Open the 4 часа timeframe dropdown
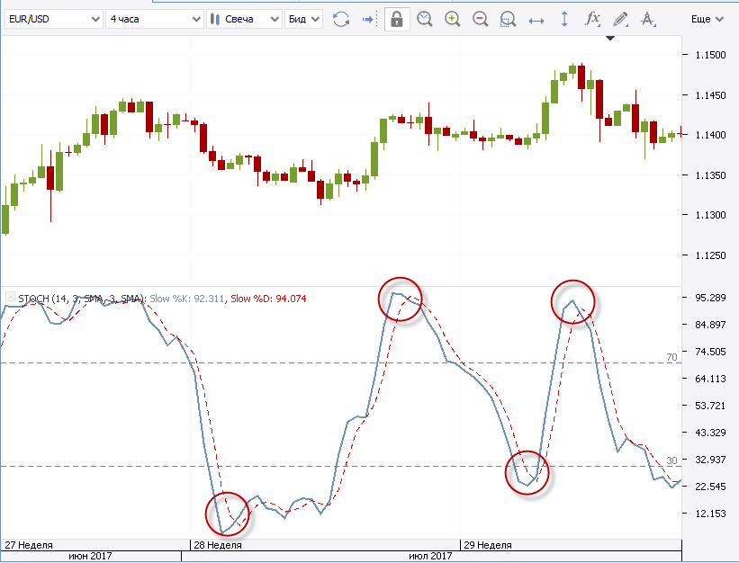 151,19
